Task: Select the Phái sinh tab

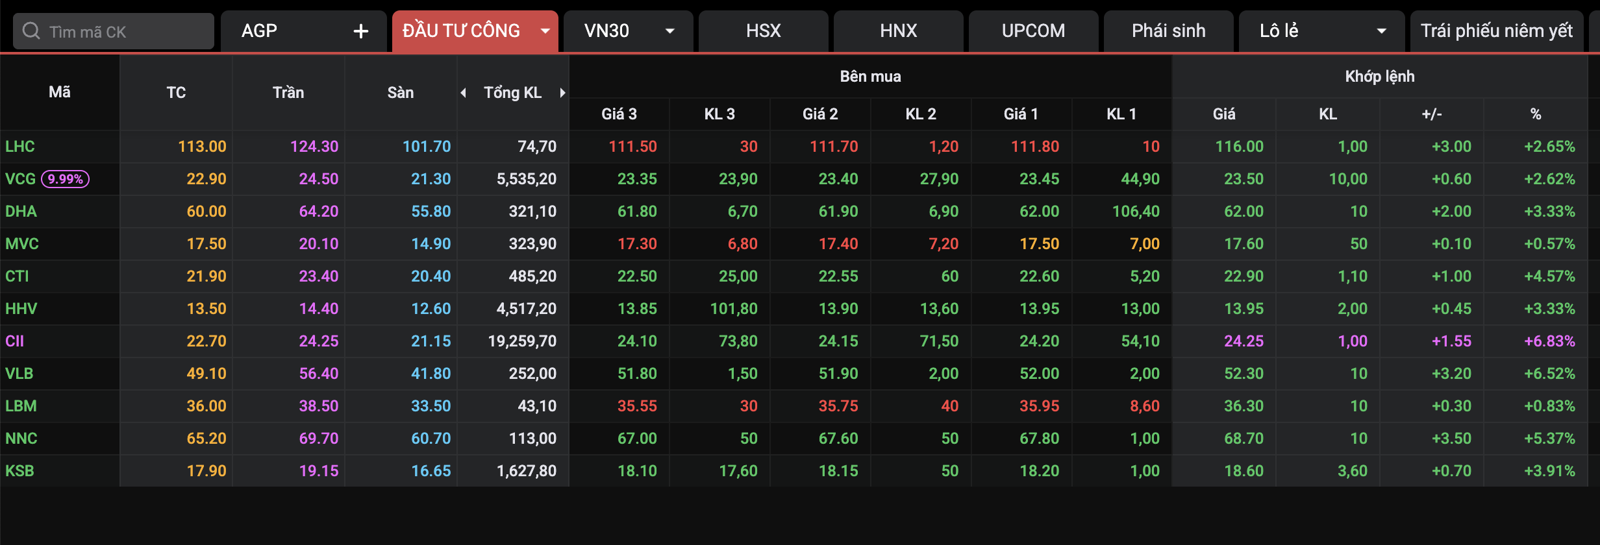Action: click(1168, 31)
